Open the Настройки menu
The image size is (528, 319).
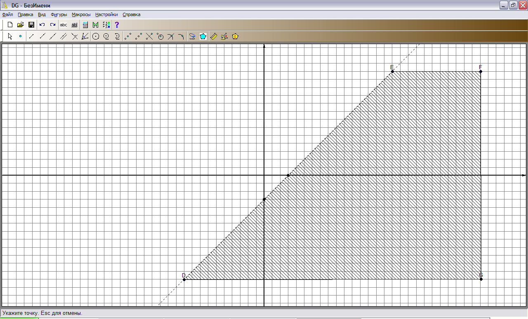point(106,14)
